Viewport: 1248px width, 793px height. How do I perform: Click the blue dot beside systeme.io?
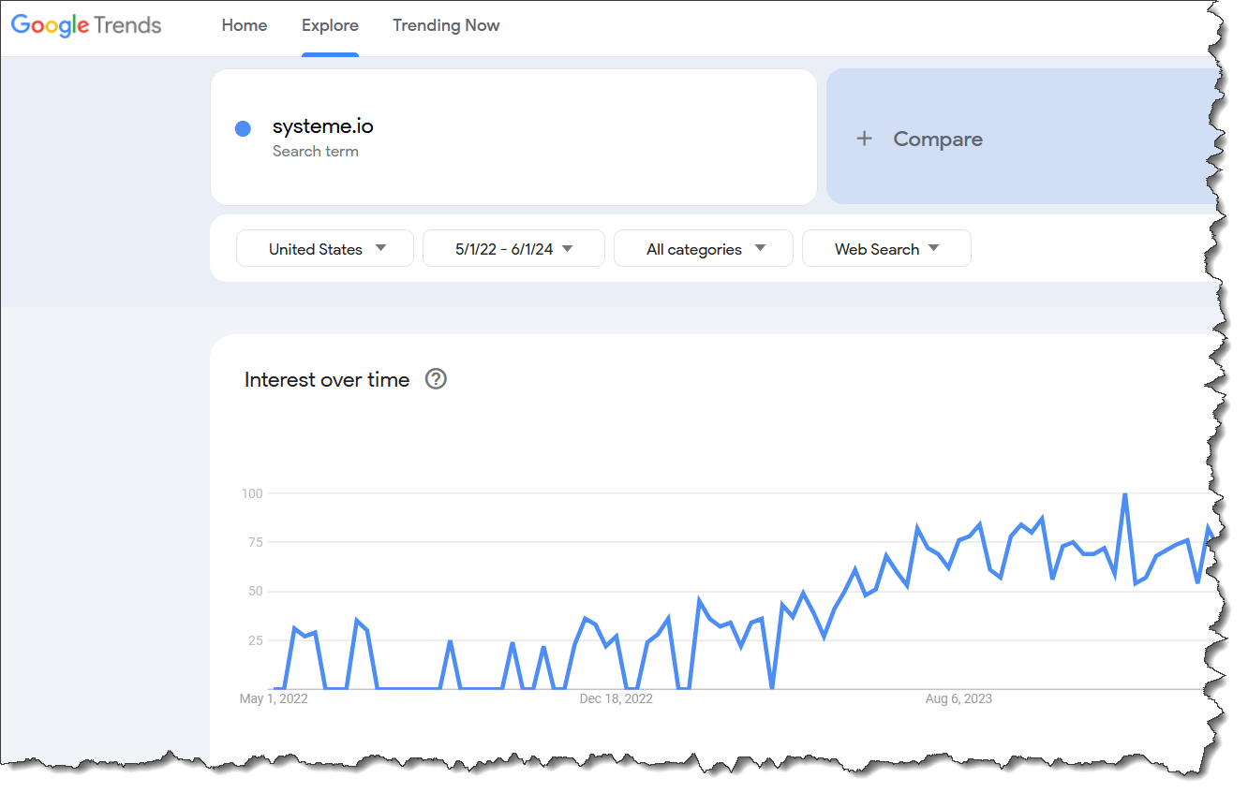[243, 129]
